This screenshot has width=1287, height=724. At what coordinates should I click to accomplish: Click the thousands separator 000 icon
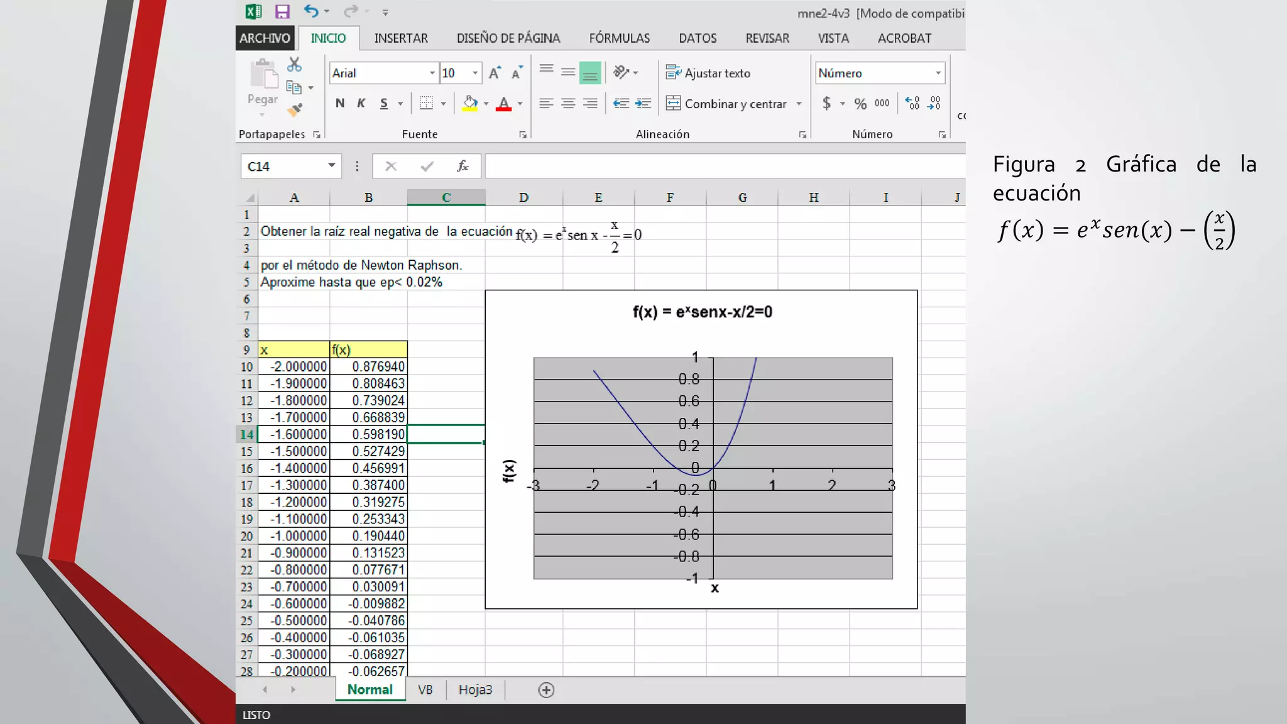tap(882, 103)
